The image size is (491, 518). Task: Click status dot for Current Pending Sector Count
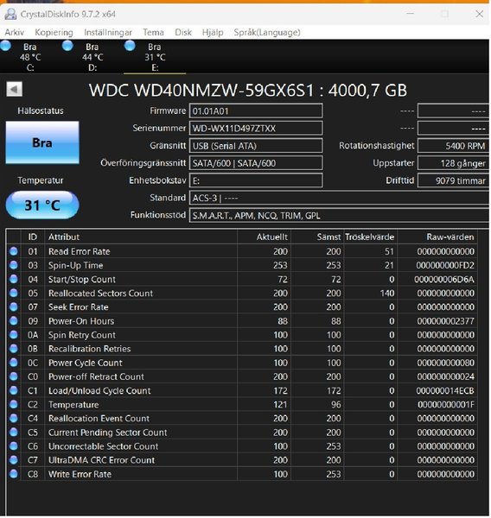[x=14, y=433]
